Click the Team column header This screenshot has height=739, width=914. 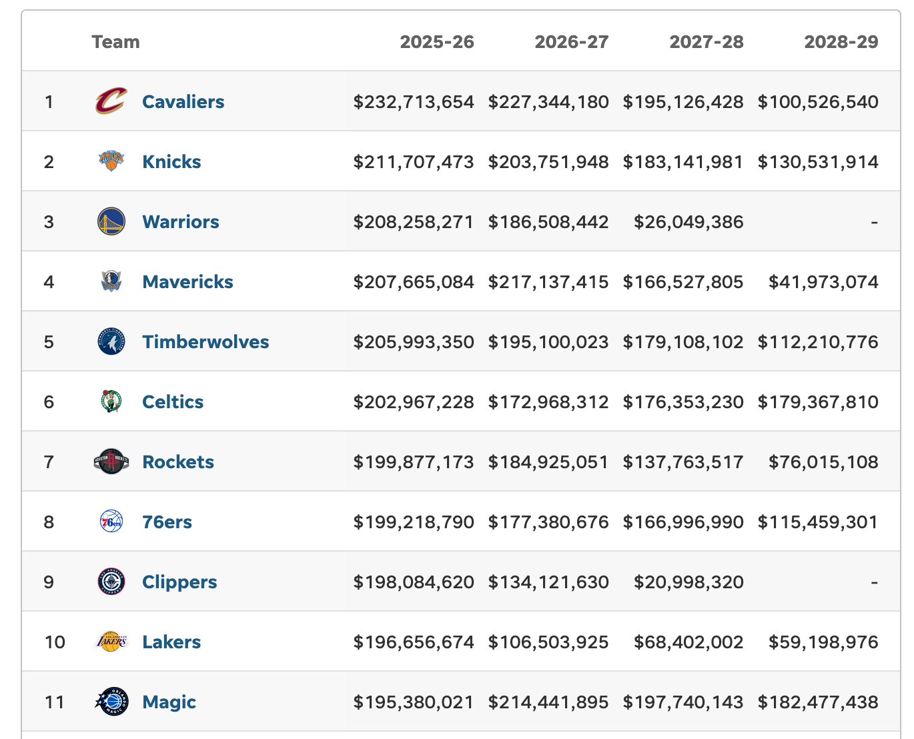click(x=116, y=42)
